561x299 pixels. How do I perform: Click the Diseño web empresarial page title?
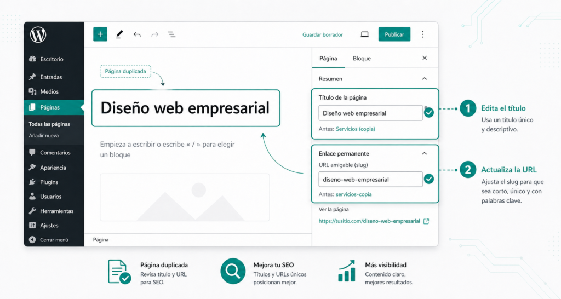(x=186, y=108)
